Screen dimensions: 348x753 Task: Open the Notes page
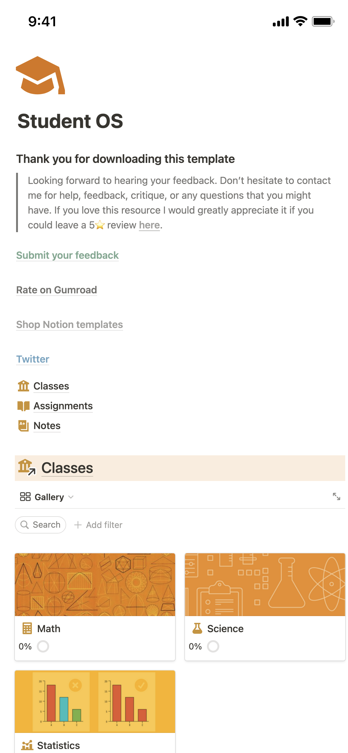47,426
